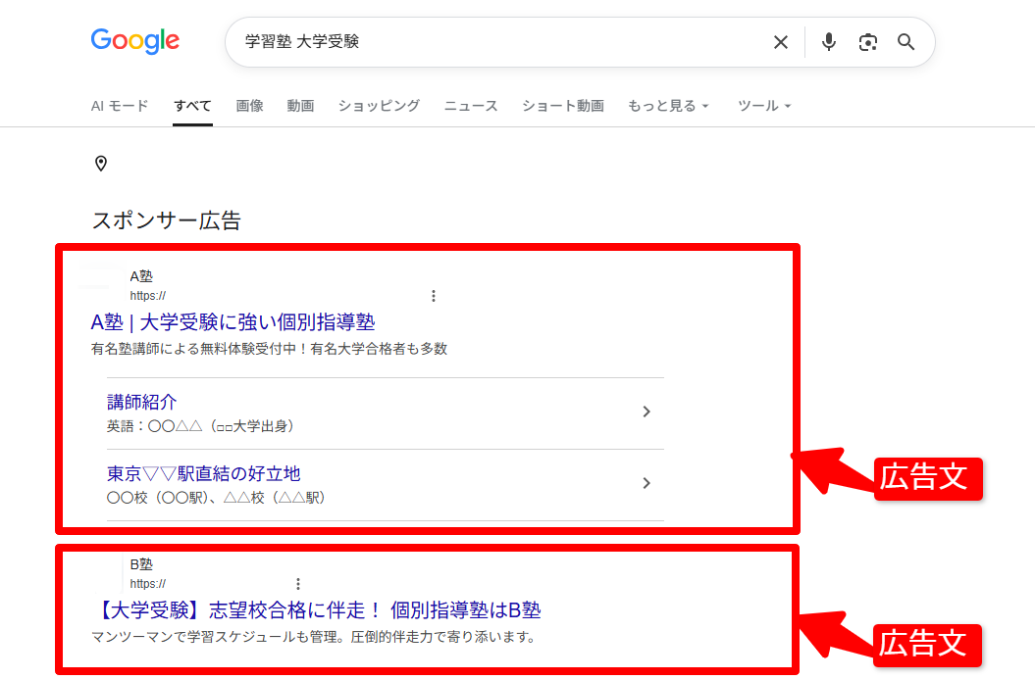Click the Google logo
The width and height of the screenshot is (1035, 680).
(x=135, y=41)
